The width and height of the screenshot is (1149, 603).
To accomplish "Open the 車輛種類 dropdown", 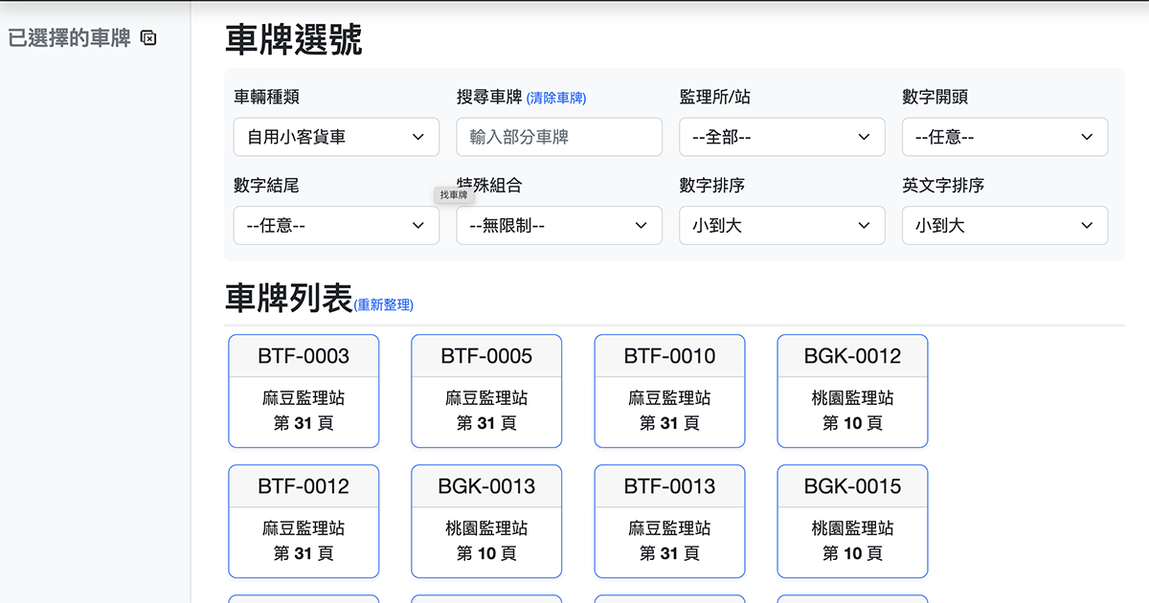I will click(336, 137).
